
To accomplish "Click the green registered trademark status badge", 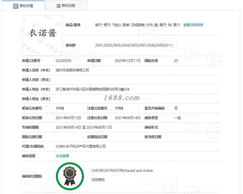I will pos(70,176).
